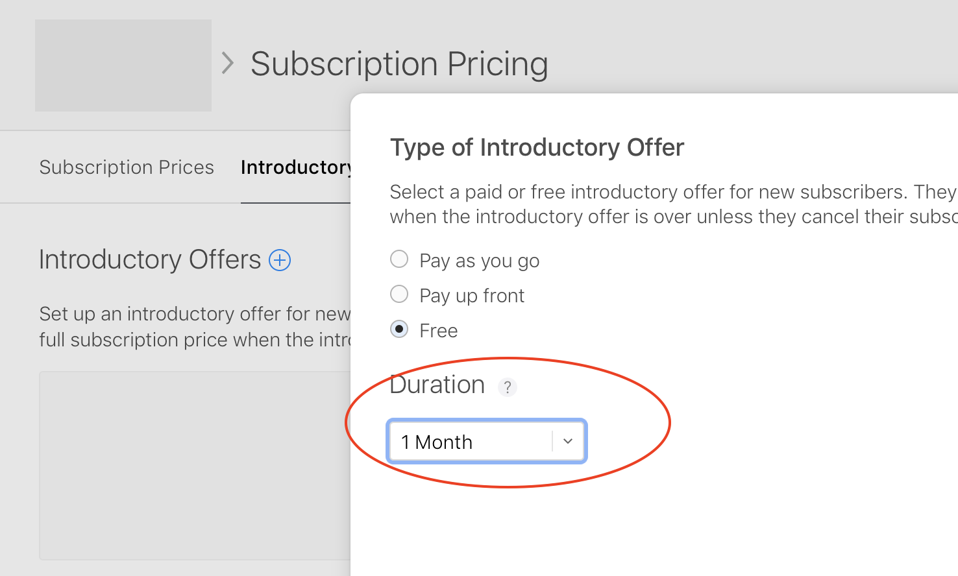Click the "Pay as you go" label text
This screenshot has width=958, height=576.
click(479, 261)
